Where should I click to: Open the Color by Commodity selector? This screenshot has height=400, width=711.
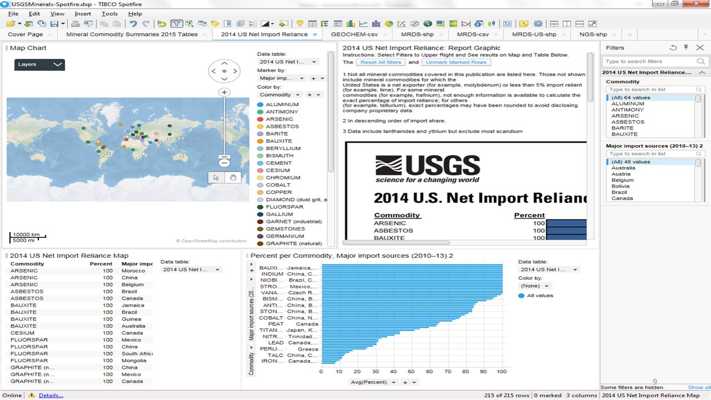point(281,95)
